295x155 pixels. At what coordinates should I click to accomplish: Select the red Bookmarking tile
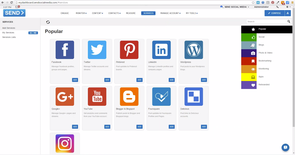tap(249, 61)
